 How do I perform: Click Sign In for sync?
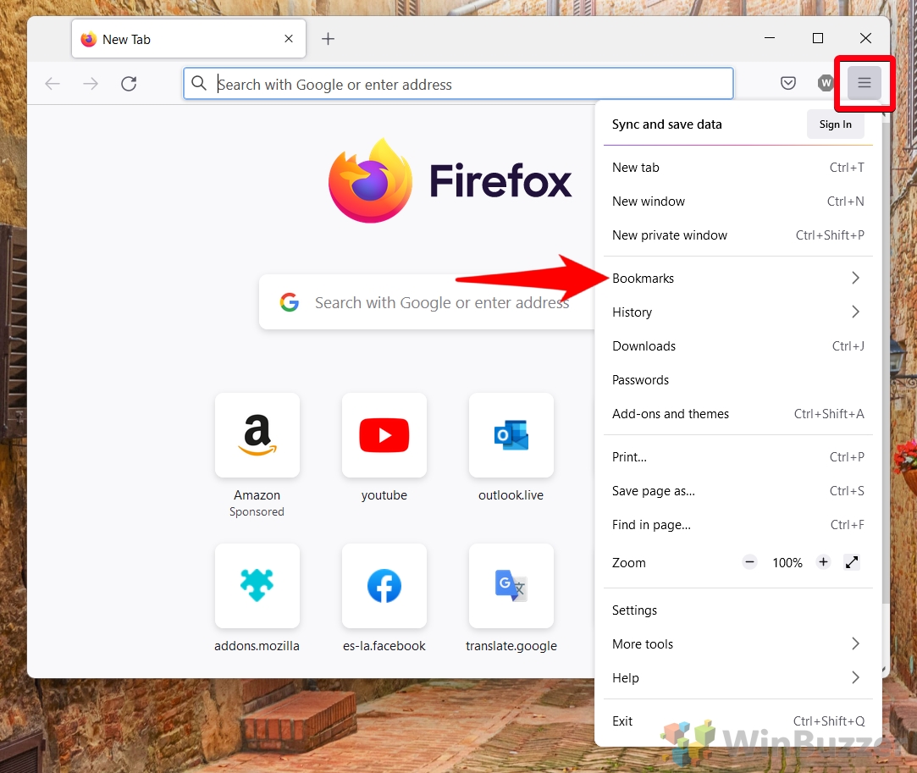(x=835, y=124)
